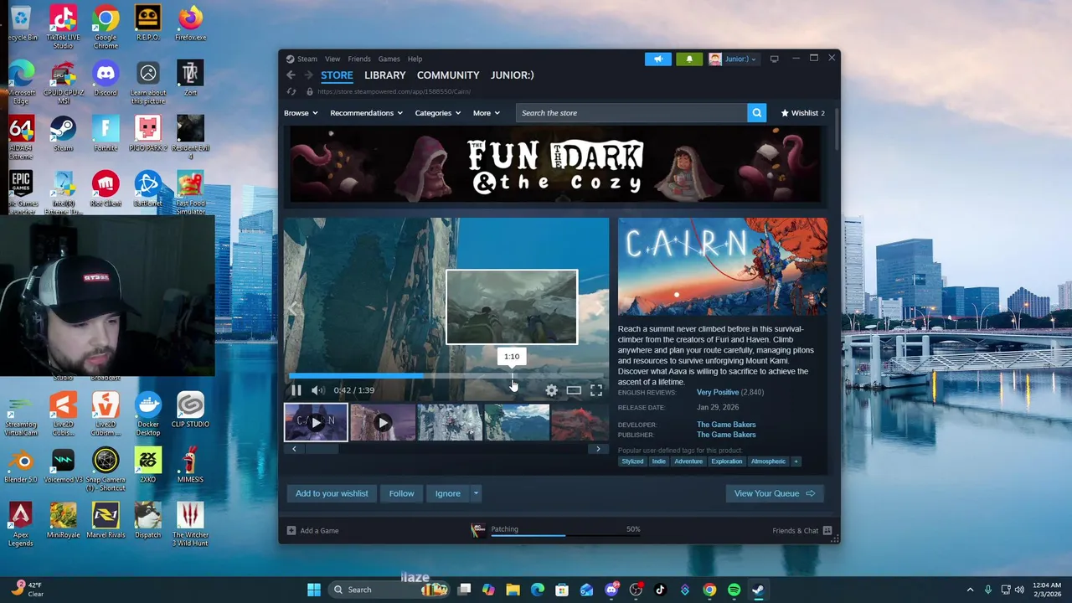Select the second video thumbnail
This screenshot has height=603, width=1072.
click(x=383, y=422)
